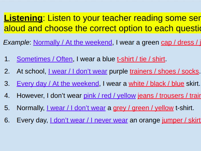Click the 'Sometimes / Often' link in sentence 1
The height and width of the screenshot is (151, 201).
point(45,59)
